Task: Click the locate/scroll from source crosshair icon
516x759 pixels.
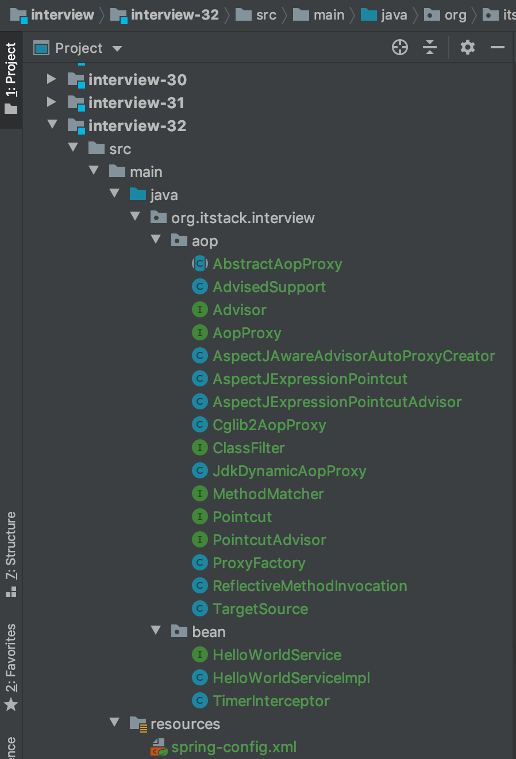Action: 400,47
